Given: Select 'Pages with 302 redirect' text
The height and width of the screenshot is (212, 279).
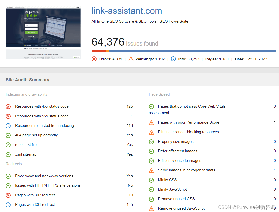Looking at the screenshot, I should click(35, 195).
